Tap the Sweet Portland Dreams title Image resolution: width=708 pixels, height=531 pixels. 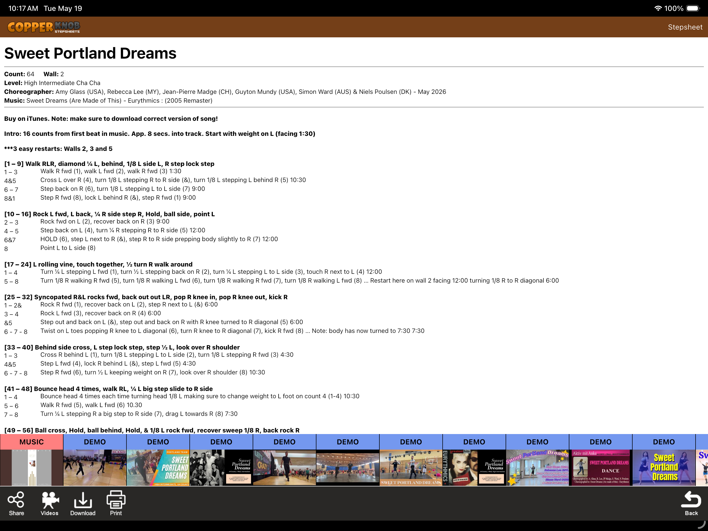tap(90, 53)
